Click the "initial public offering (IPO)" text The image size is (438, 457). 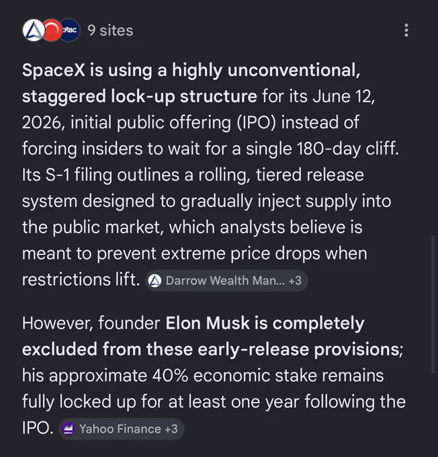173,123
